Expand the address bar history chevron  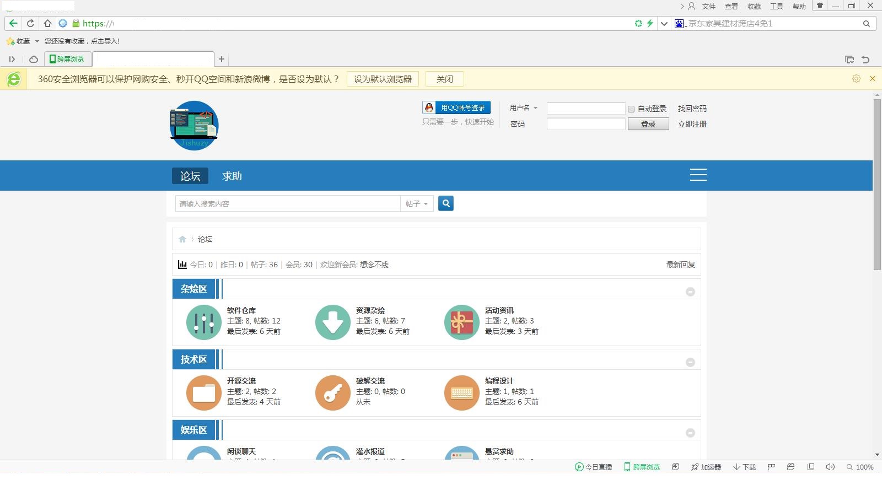[x=664, y=24]
